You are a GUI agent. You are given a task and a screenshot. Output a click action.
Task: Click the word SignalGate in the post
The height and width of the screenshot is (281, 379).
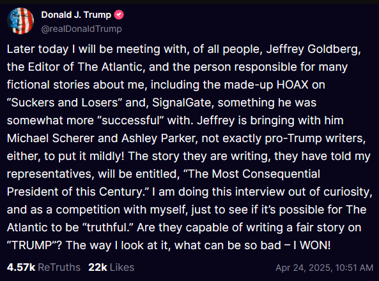(182, 103)
